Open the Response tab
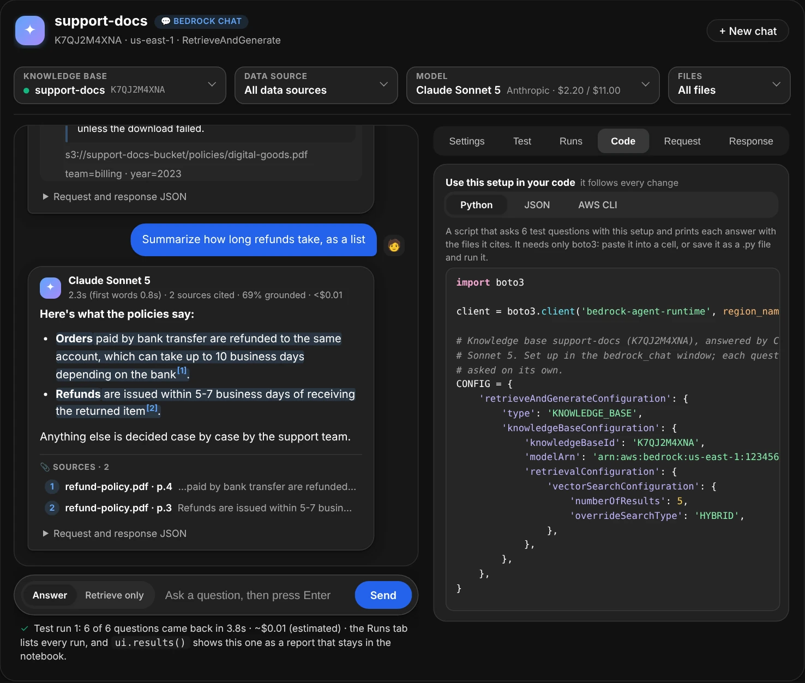Viewport: 805px width, 683px height. (750, 141)
